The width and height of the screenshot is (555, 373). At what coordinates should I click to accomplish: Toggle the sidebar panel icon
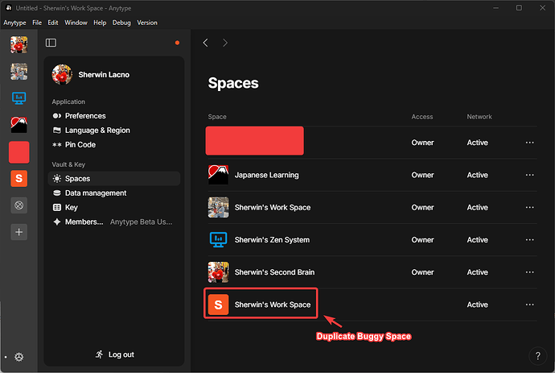pos(51,43)
